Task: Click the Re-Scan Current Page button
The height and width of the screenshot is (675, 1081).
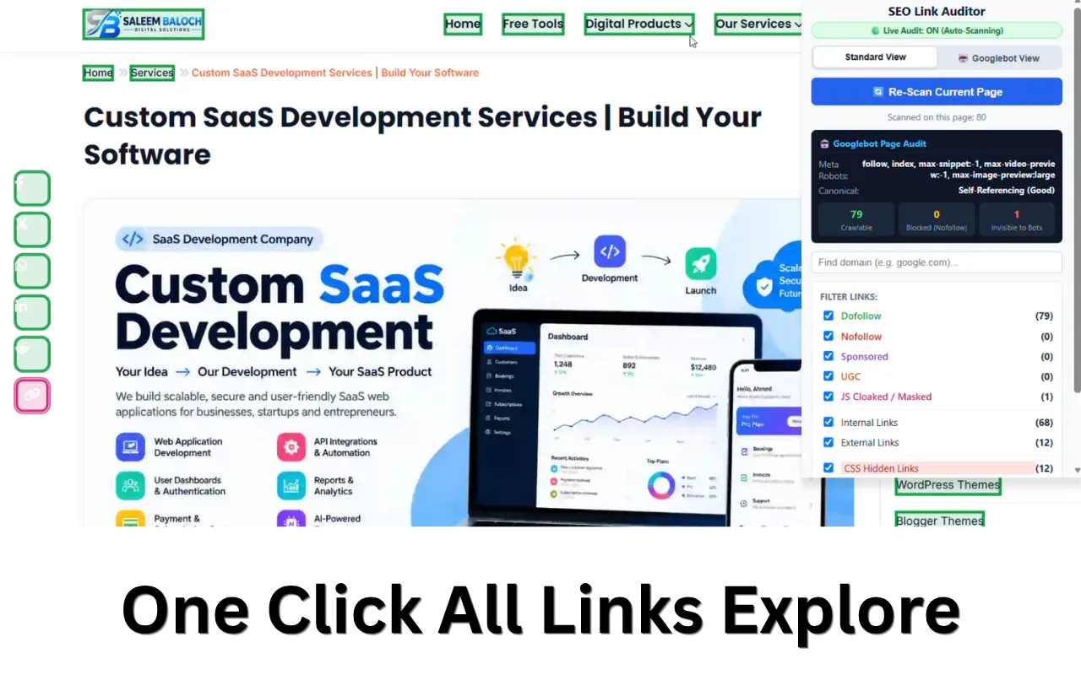Action: pyautogui.click(x=937, y=92)
